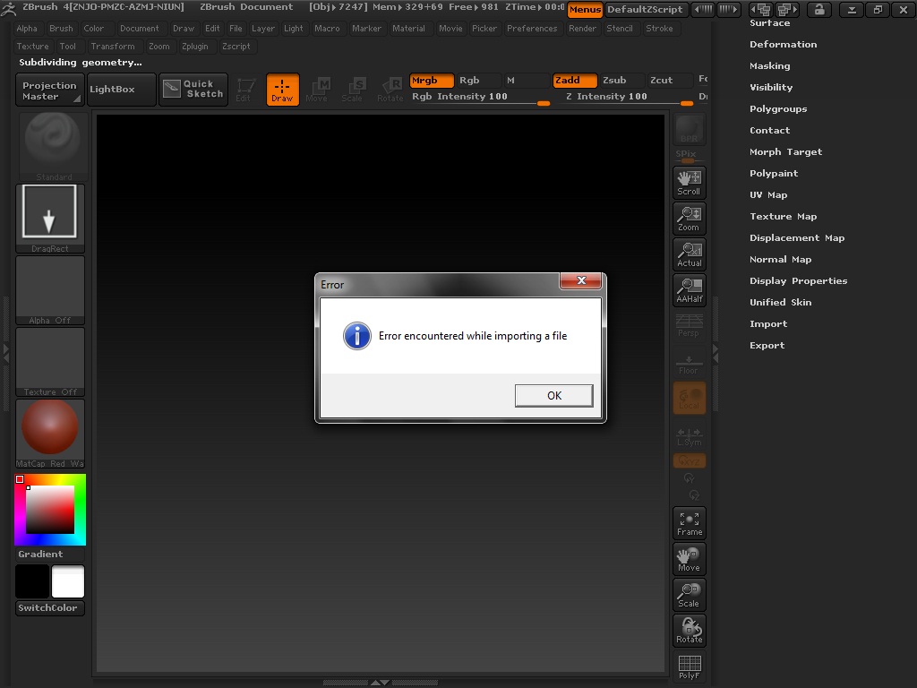Toggle Mrgb painting mode
This screenshot has height=688, width=917.
tap(432, 80)
